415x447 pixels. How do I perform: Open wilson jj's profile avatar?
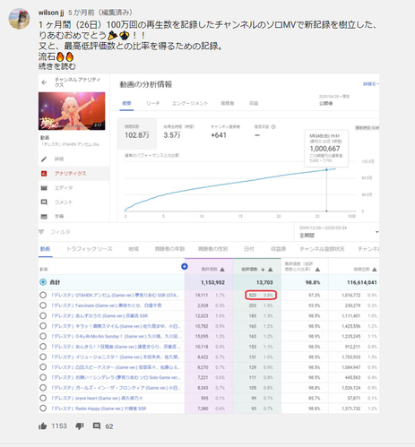(x=19, y=19)
